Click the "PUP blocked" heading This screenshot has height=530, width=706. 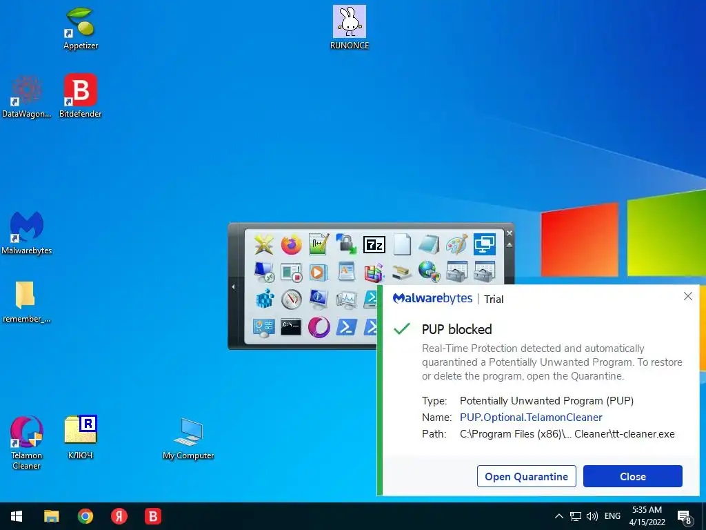[x=456, y=329]
